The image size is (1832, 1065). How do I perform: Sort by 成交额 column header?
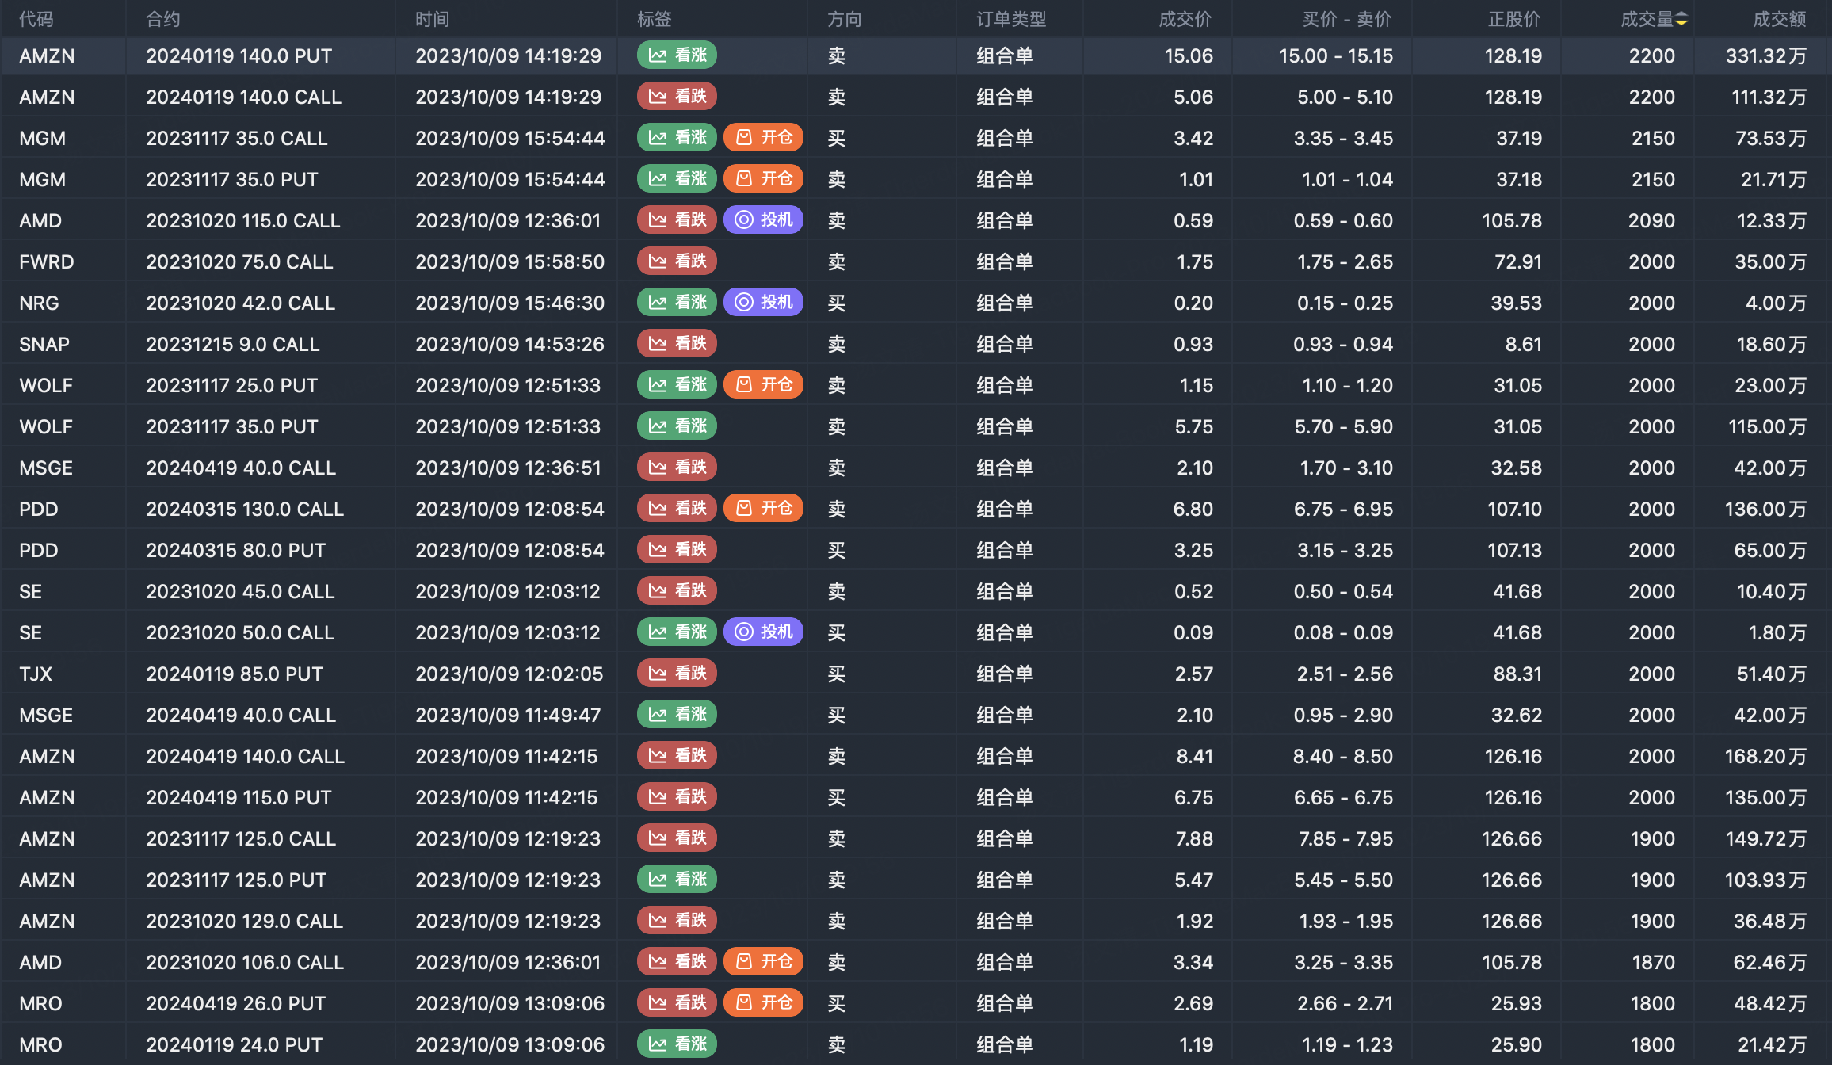[x=1778, y=19]
